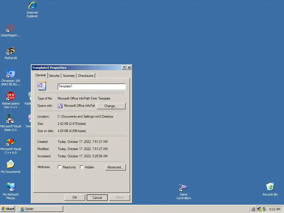Close the Template1 Properties dialog
The image size is (284, 213).
tap(129, 68)
